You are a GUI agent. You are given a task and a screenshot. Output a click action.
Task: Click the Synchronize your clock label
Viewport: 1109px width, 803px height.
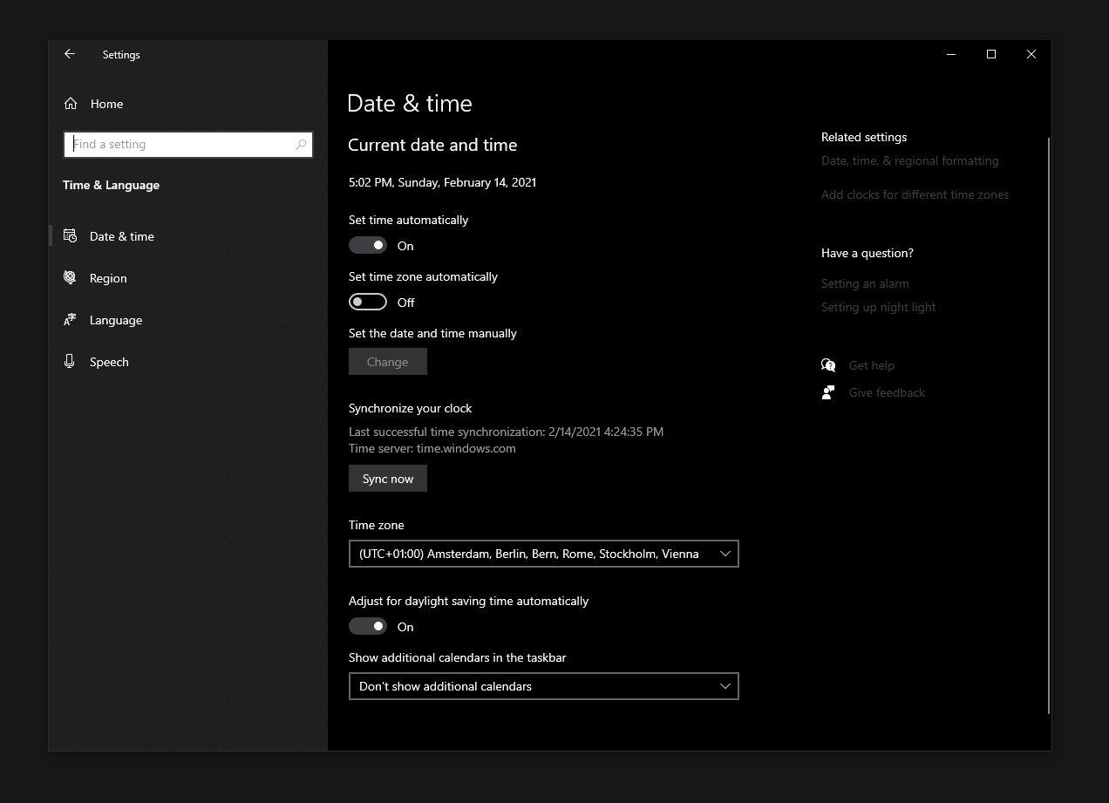411,408
